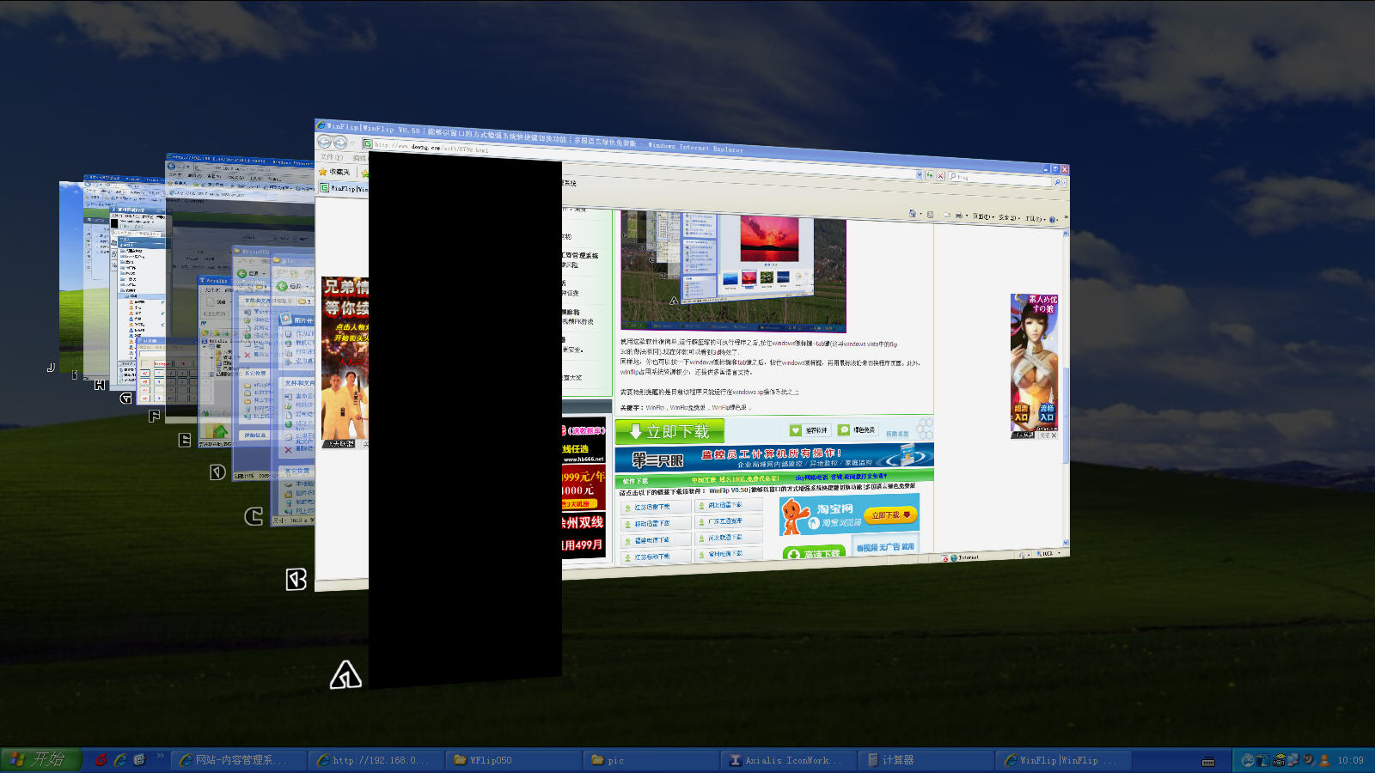Select WinFlip window labeled A

coord(345,675)
